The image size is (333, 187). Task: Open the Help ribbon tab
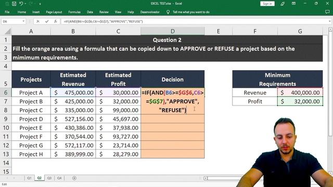[x=131, y=12]
